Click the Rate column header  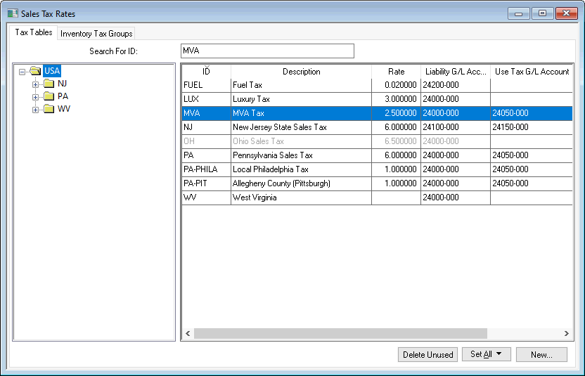397,72
